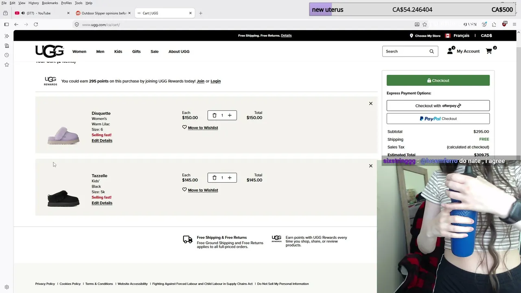
Task: Open the AI chatbot sidebar sparkle icon
Action: 7,36
